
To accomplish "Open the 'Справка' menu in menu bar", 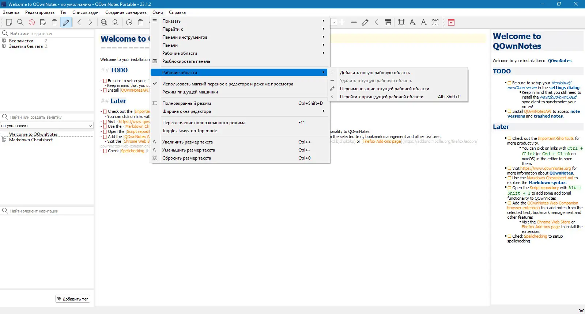I will coord(177,12).
